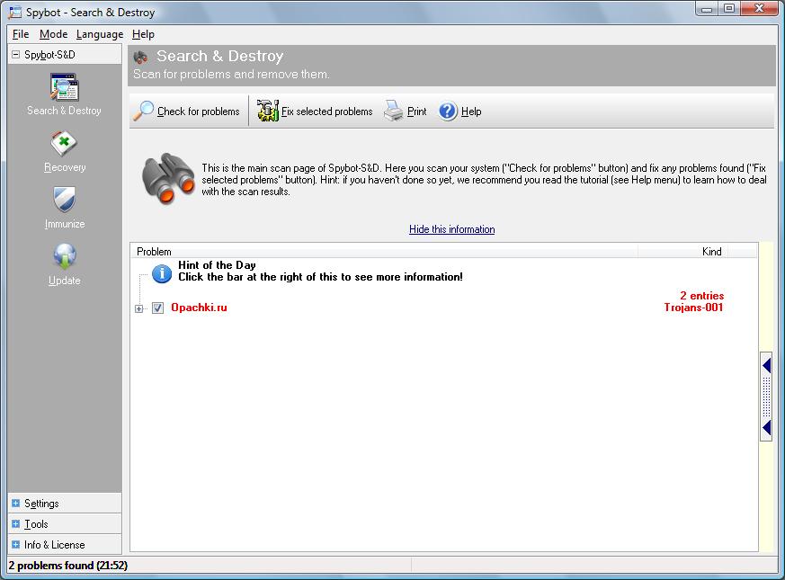Click the Hint of the Day info icon
Screen dimensions: 785x580
[x=162, y=273]
